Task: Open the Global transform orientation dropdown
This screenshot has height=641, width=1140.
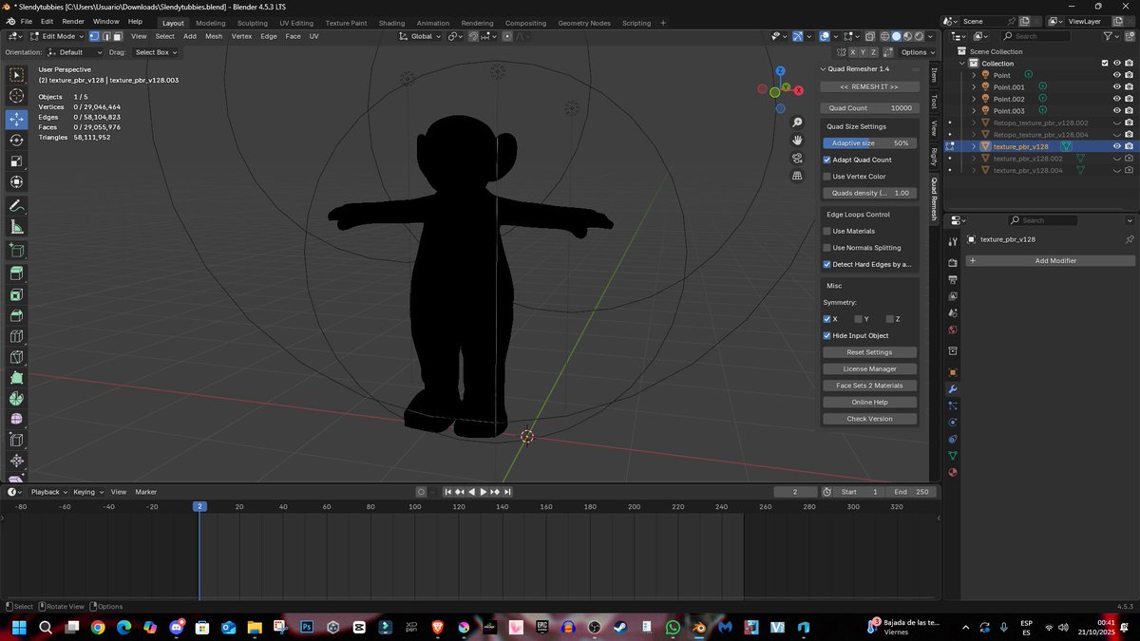Action: pyautogui.click(x=421, y=36)
